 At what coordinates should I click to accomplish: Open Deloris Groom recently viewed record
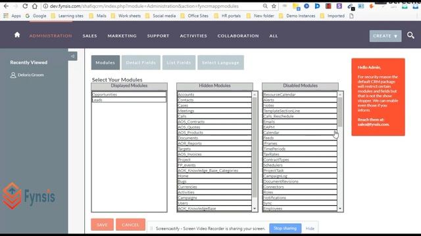pos(31,75)
